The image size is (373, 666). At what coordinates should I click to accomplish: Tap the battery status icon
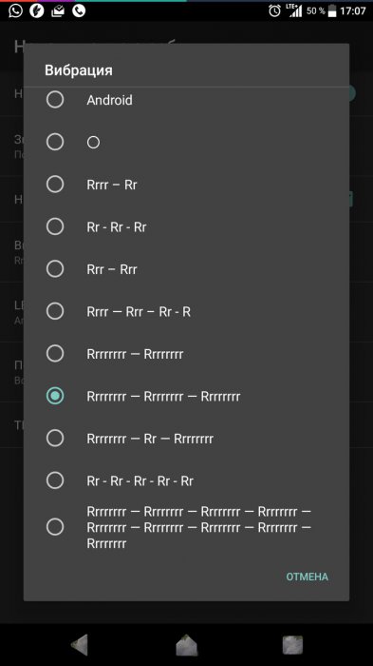pyautogui.click(x=332, y=10)
